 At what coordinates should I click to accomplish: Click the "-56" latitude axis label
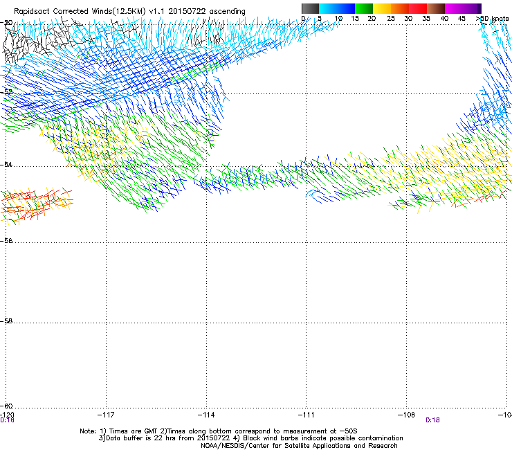(x=6, y=241)
